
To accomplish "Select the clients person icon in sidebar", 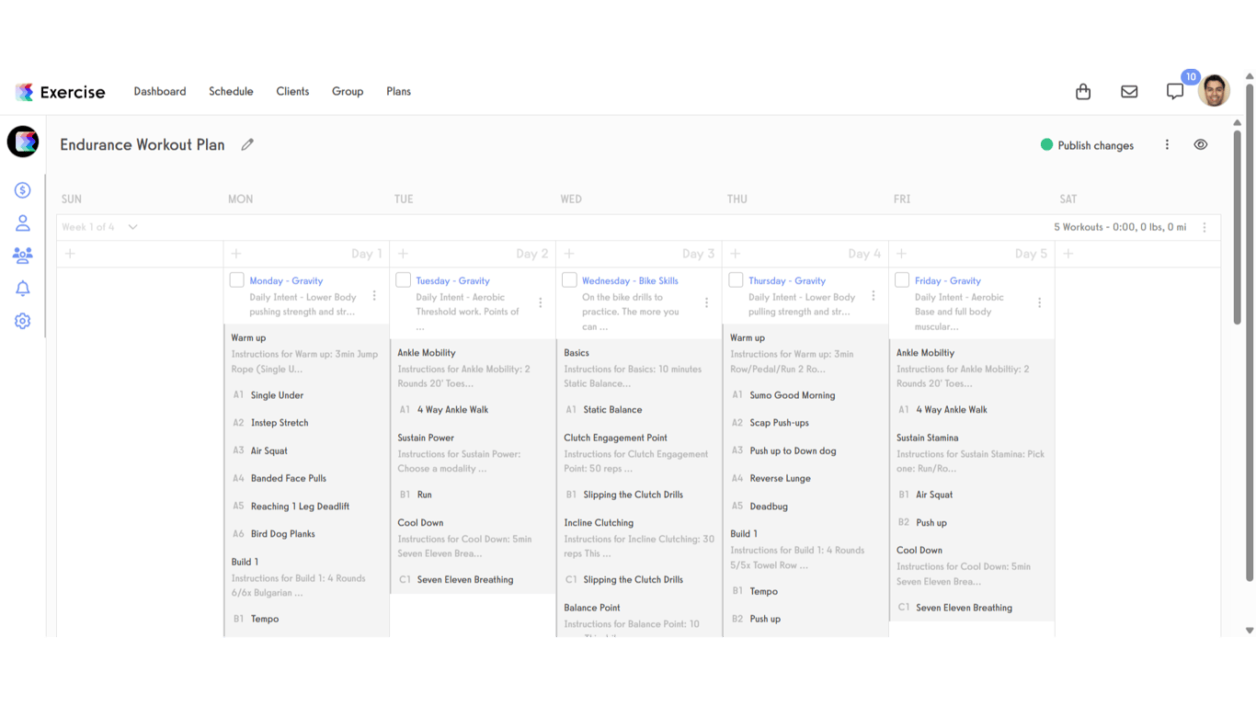I will click(x=22, y=222).
